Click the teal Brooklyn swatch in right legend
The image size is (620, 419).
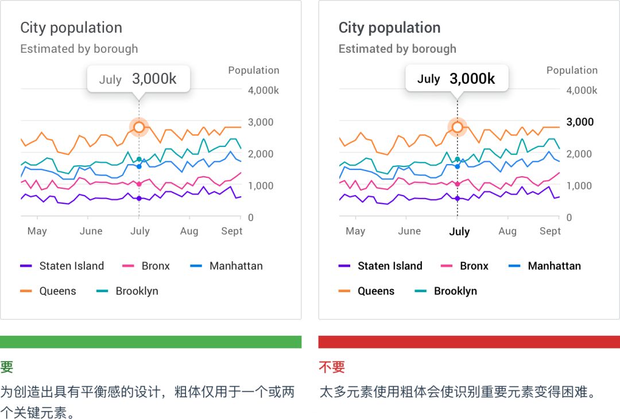coord(421,292)
